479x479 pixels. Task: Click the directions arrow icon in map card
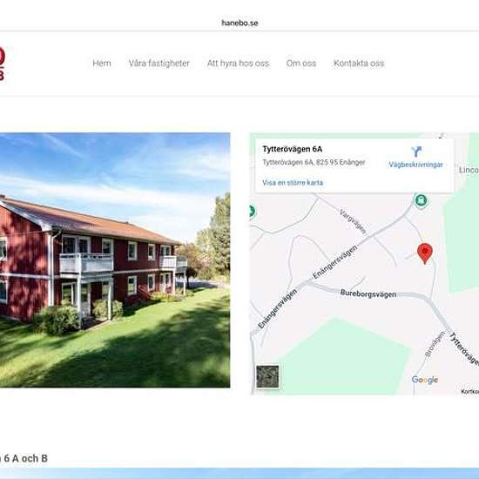416,152
